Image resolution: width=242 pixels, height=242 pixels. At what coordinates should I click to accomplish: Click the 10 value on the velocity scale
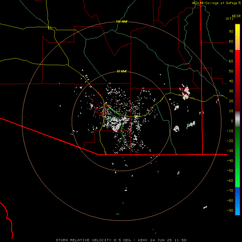tap(231, 111)
